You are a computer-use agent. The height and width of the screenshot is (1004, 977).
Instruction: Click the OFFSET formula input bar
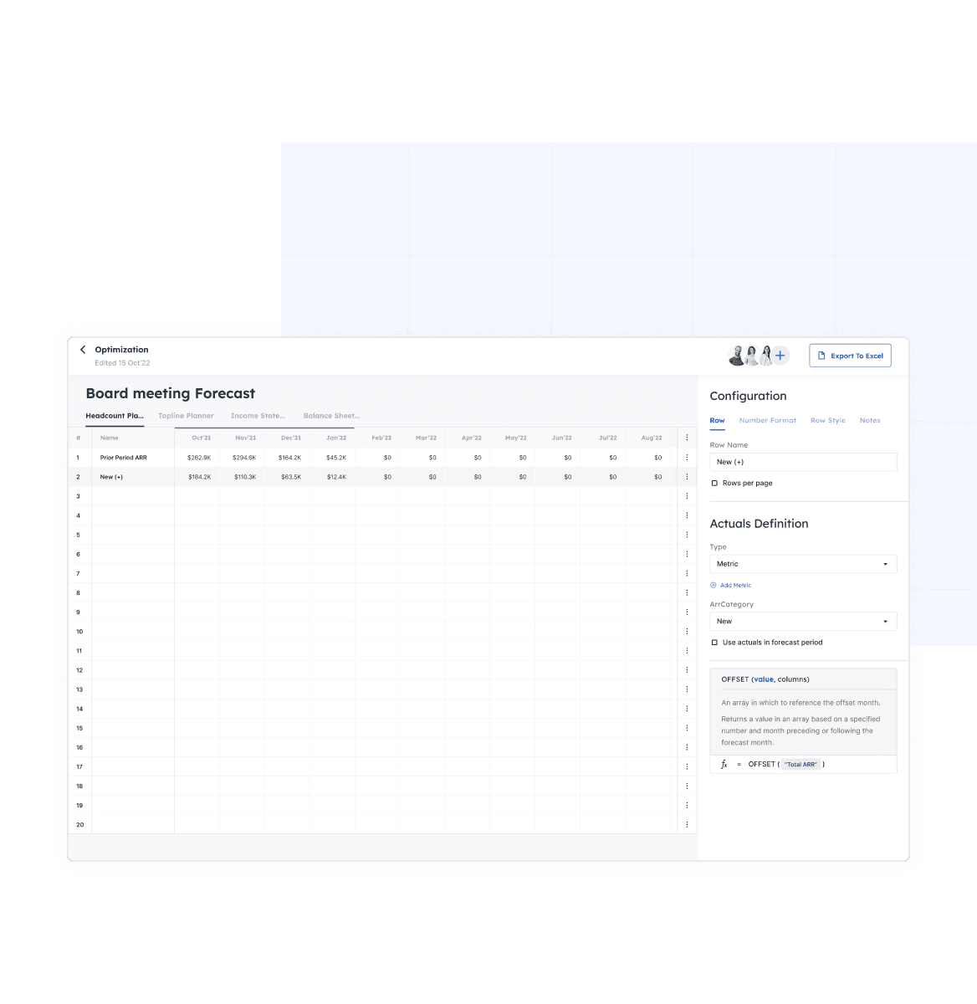coord(803,764)
